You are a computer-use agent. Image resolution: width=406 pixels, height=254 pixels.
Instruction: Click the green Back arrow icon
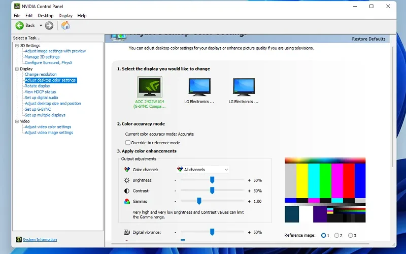[19, 25]
